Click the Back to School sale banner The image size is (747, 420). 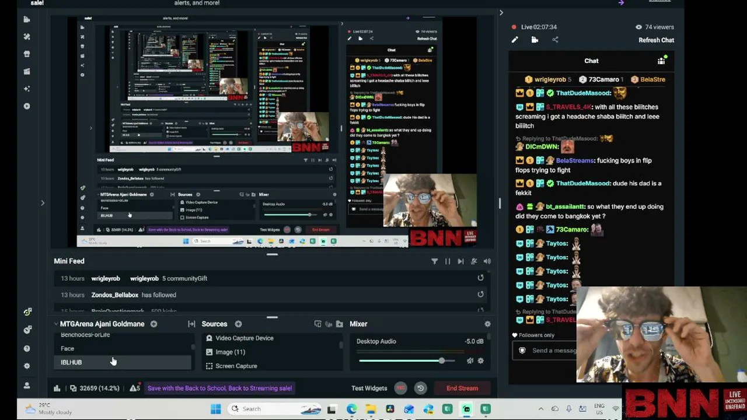219,388
